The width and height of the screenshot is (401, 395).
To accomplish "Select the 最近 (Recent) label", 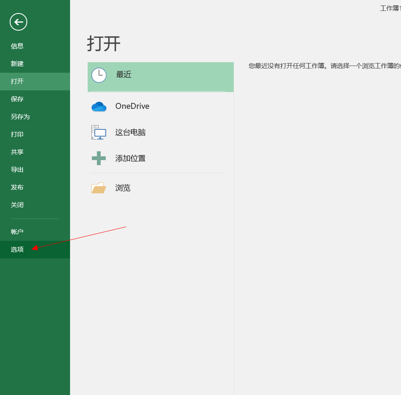I will tap(124, 75).
